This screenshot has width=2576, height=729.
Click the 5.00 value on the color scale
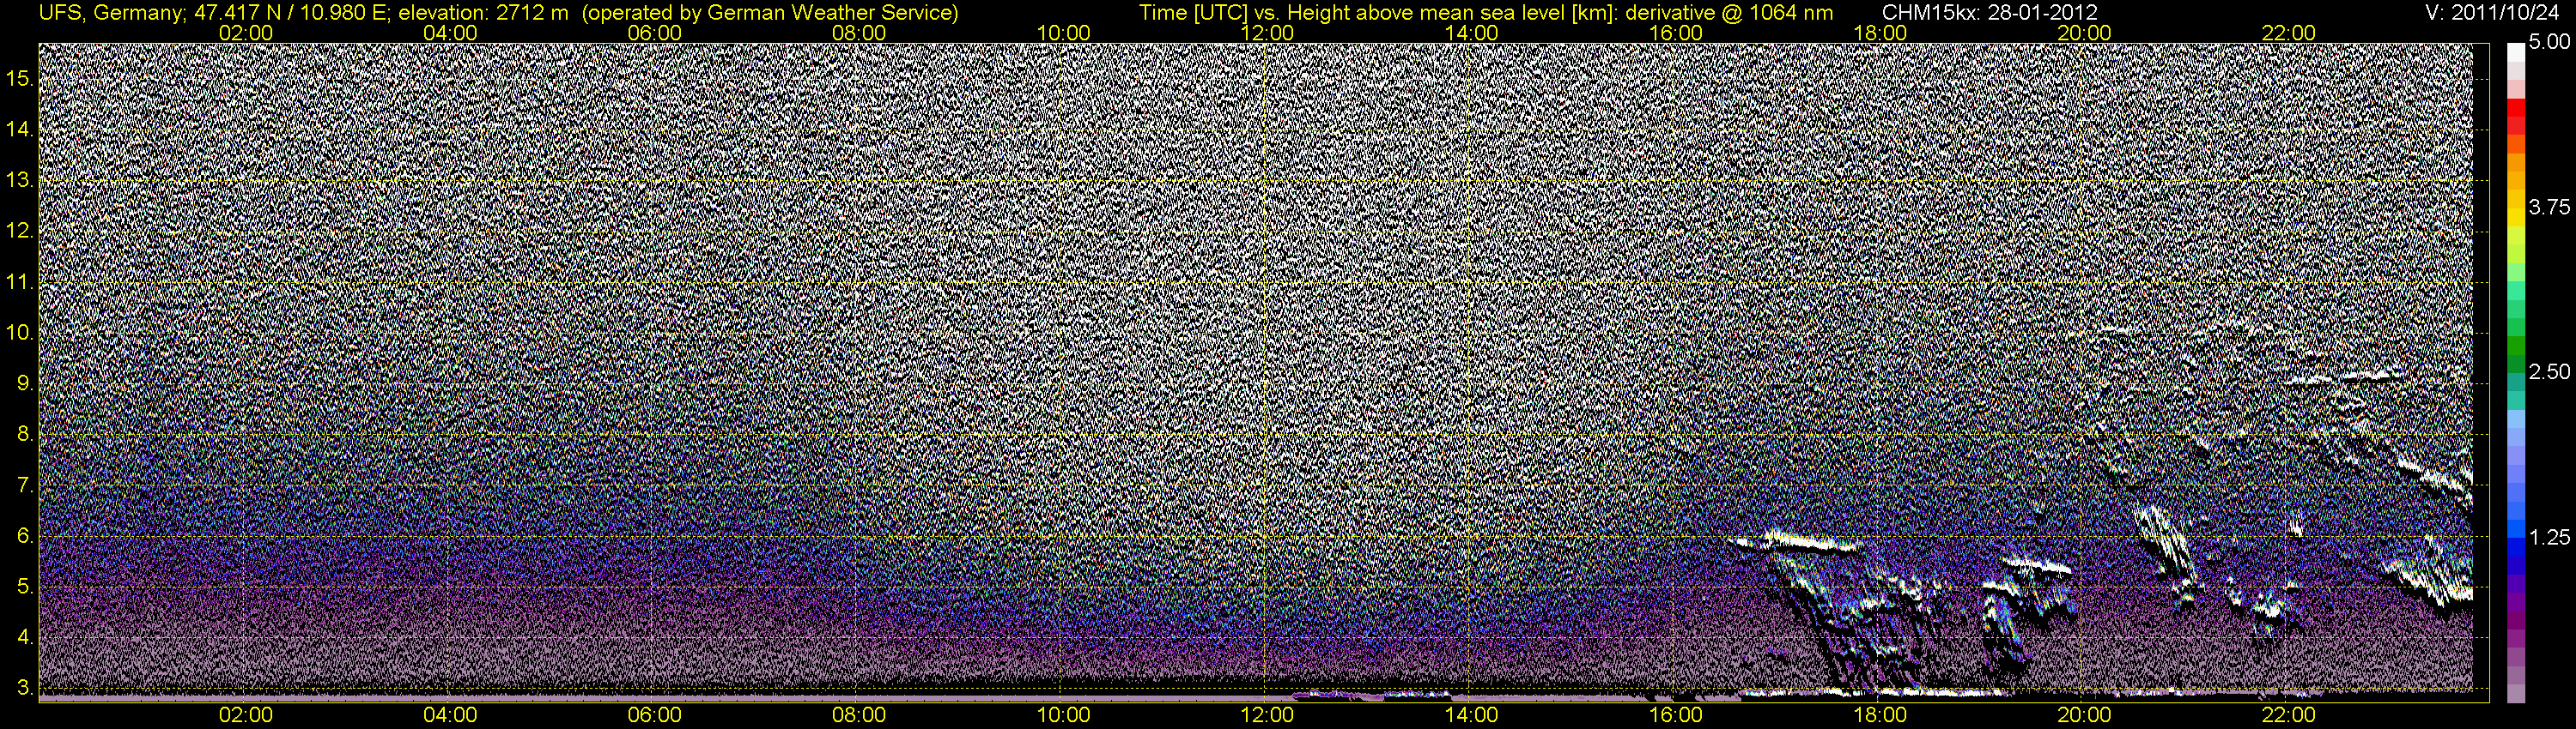pos(2549,42)
